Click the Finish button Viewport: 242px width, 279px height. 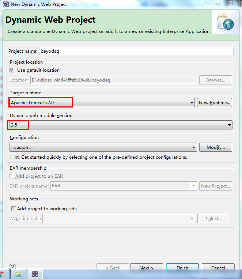(182, 267)
